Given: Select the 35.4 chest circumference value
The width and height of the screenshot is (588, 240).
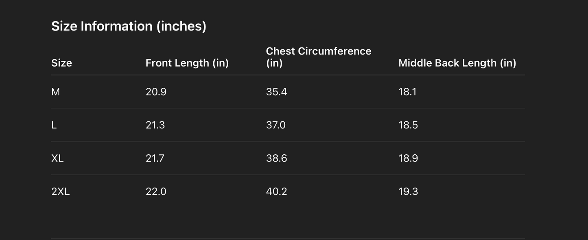Looking at the screenshot, I should [276, 92].
